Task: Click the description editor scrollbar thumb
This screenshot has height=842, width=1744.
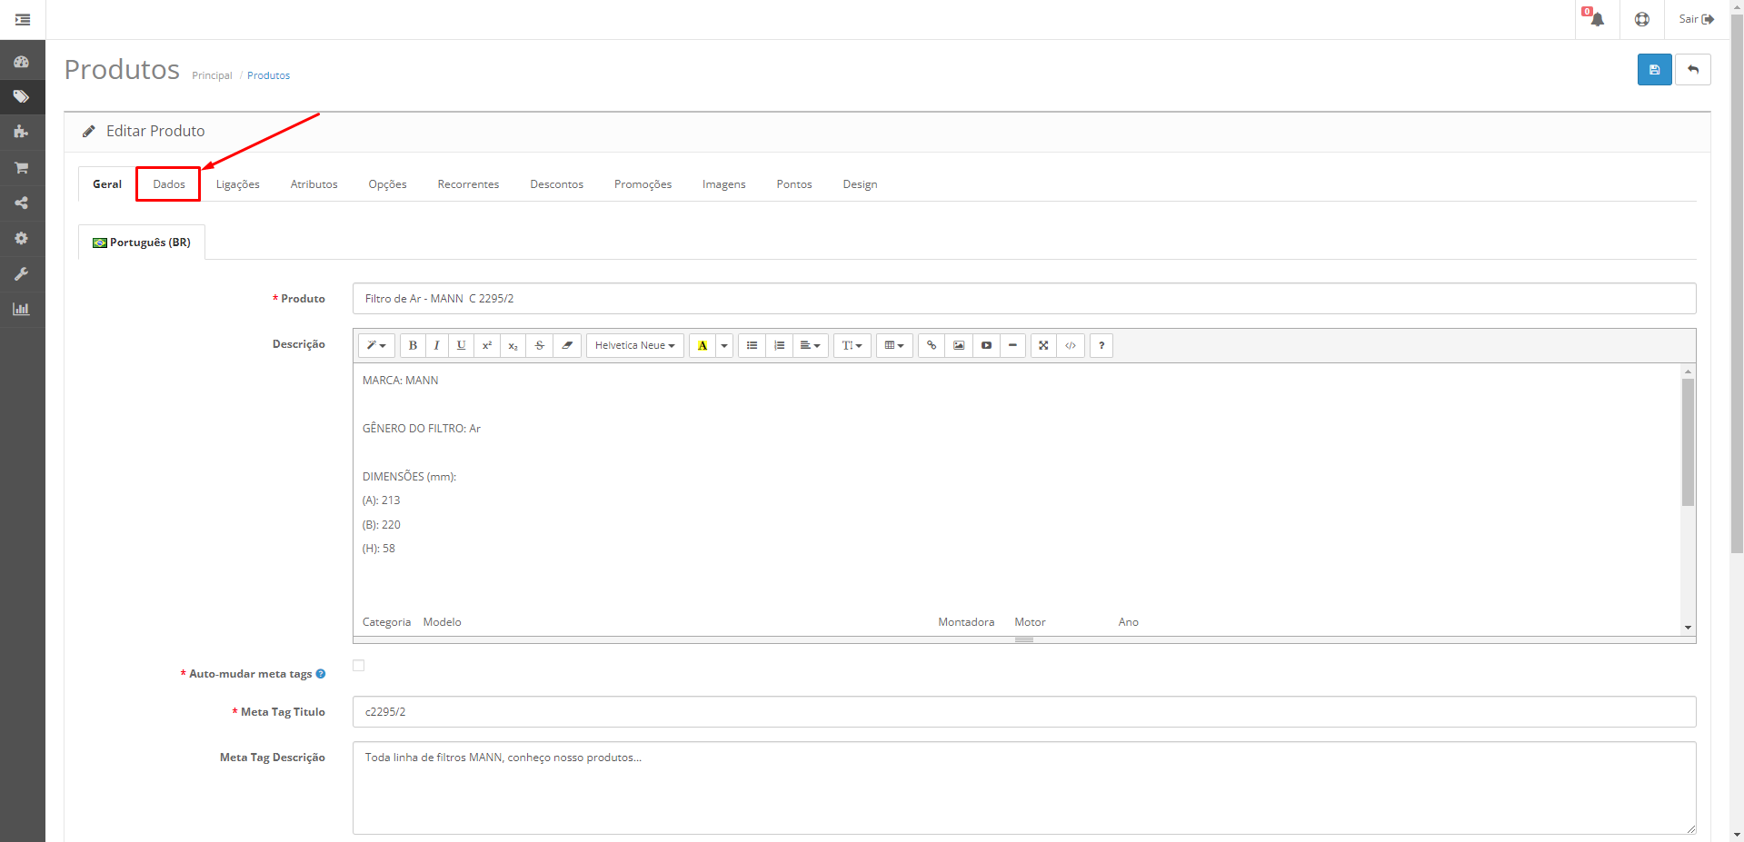Action: pyautogui.click(x=1688, y=442)
